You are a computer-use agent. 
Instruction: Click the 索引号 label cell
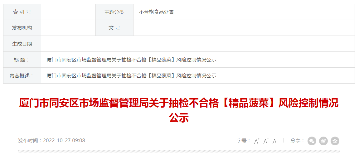(x=22, y=12)
